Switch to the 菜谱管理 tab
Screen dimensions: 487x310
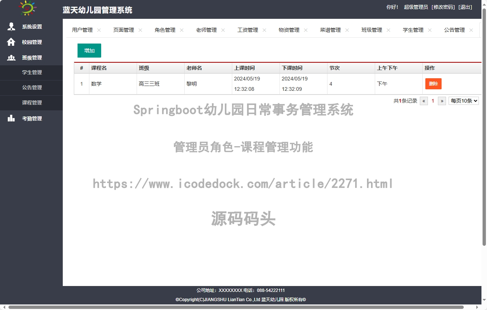point(330,30)
